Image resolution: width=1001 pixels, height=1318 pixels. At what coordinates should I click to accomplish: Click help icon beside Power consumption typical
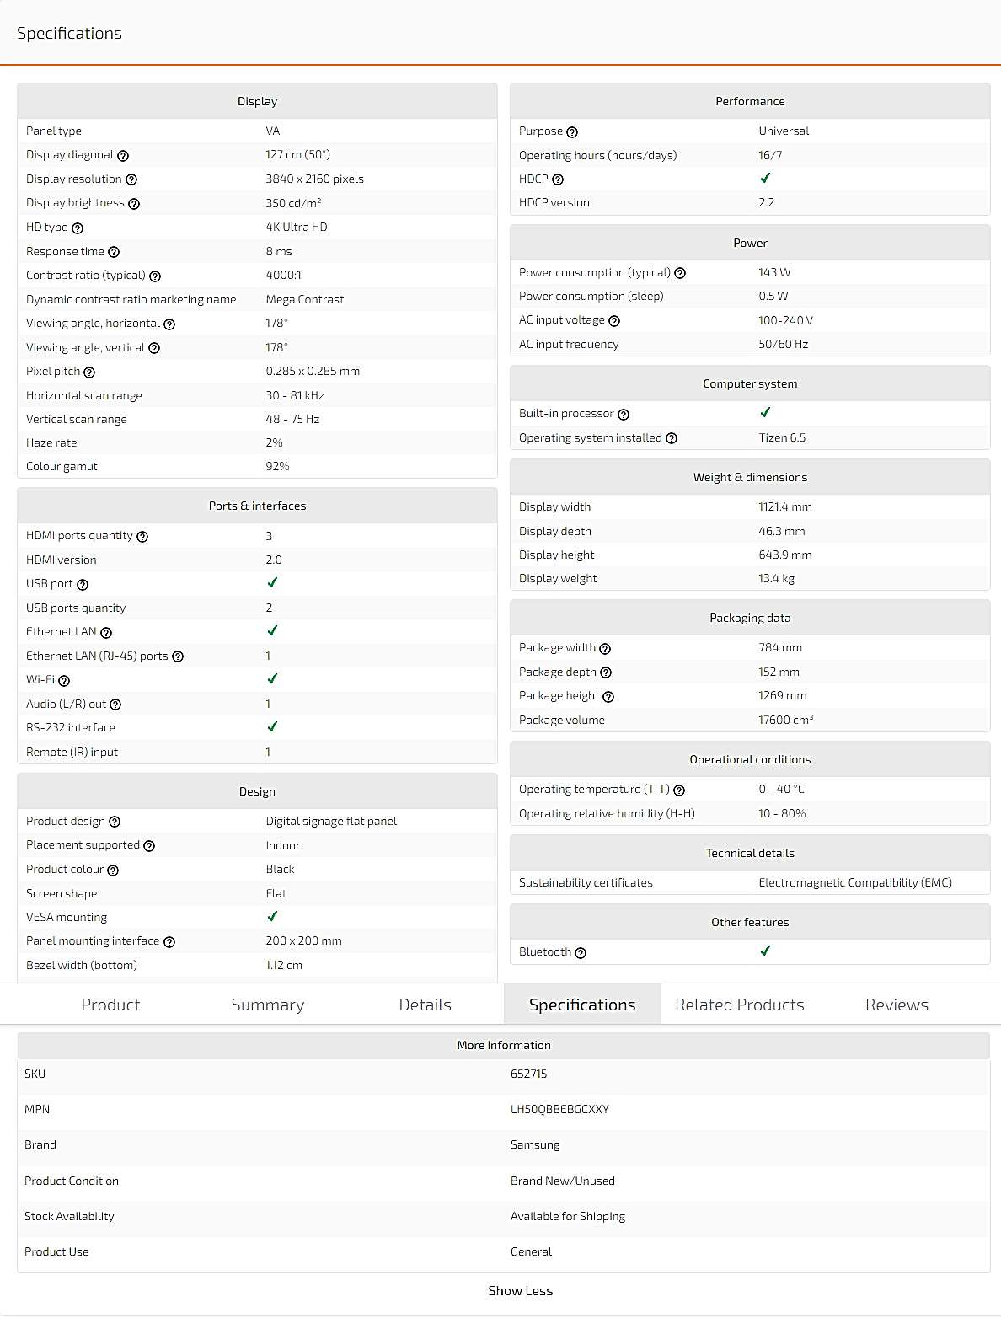click(x=680, y=273)
